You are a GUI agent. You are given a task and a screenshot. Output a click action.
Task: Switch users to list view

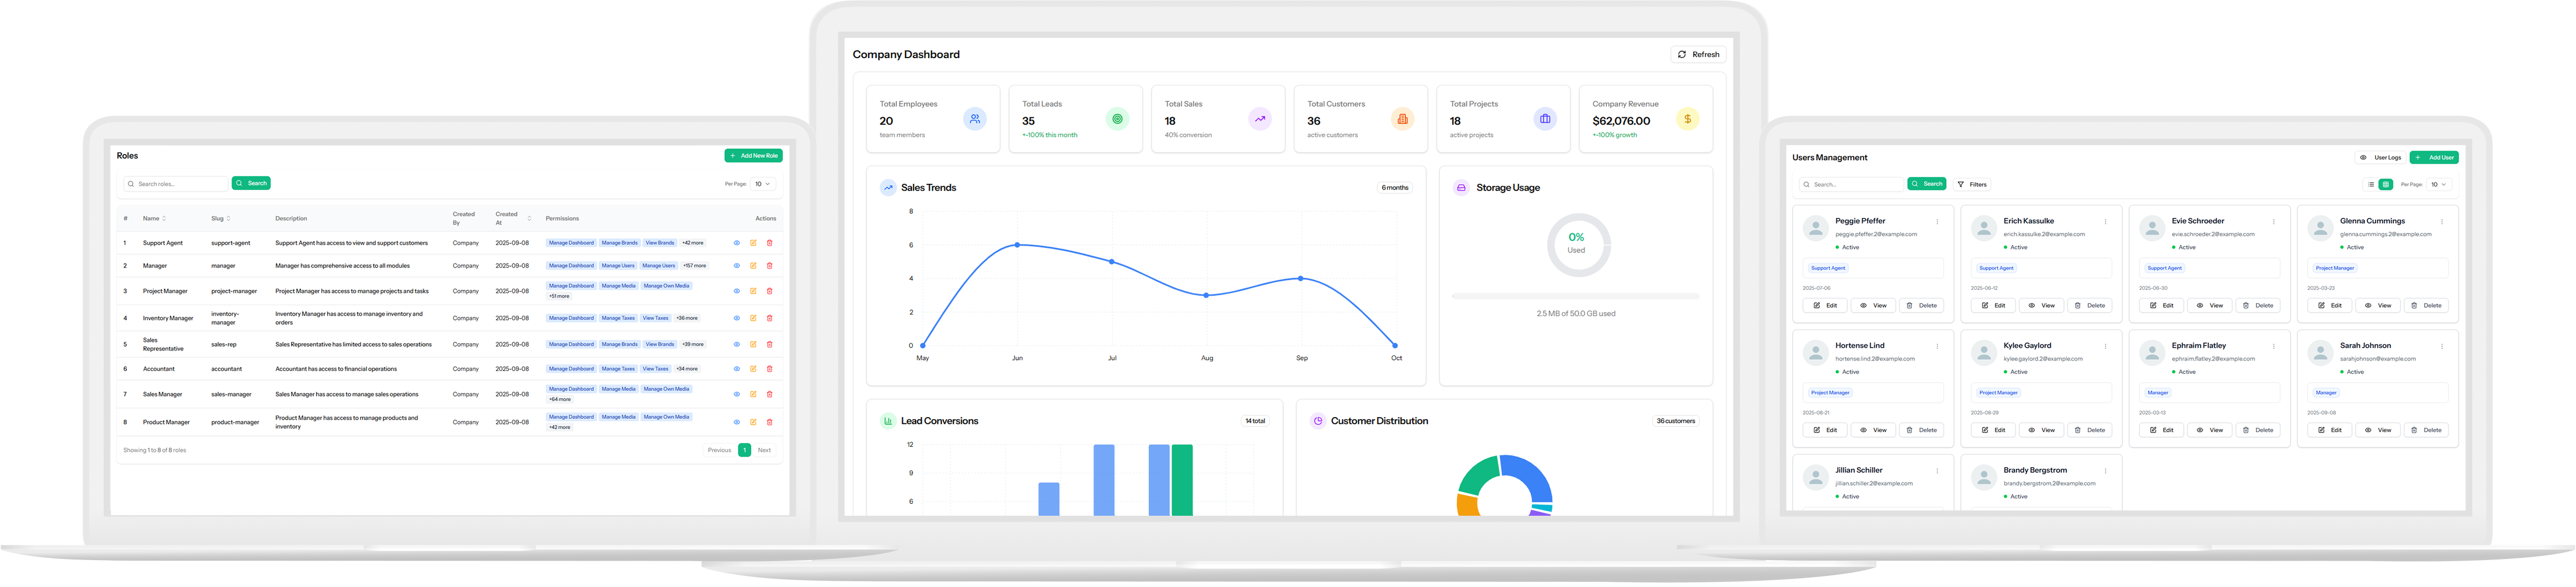[x=2370, y=185]
